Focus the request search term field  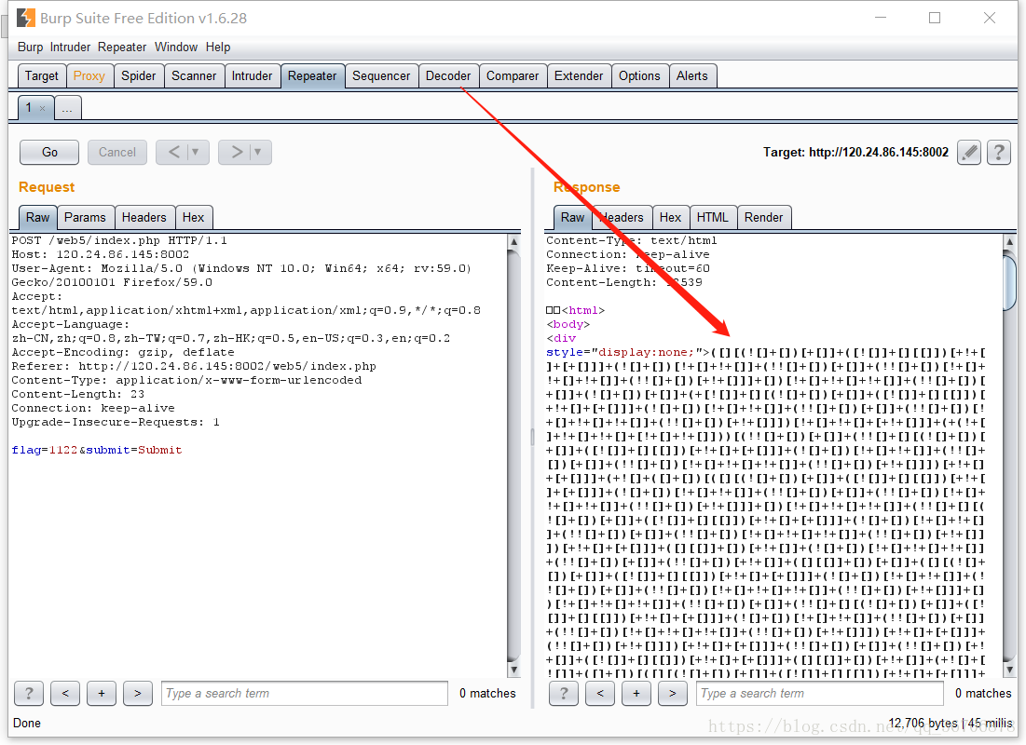[x=305, y=694]
